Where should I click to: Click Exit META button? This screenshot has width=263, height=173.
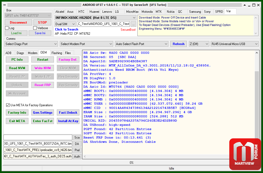(17, 121)
